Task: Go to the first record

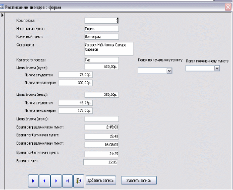Action: pos(33,181)
